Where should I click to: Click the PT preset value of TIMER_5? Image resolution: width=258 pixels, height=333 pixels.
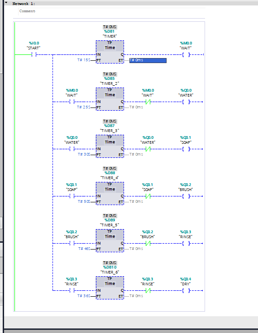(84, 249)
